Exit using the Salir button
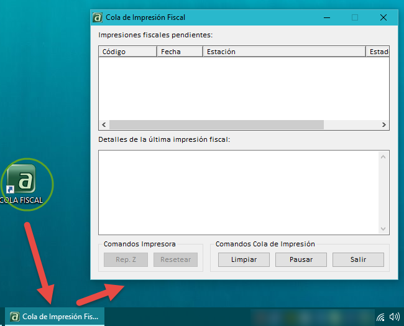 coord(358,259)
